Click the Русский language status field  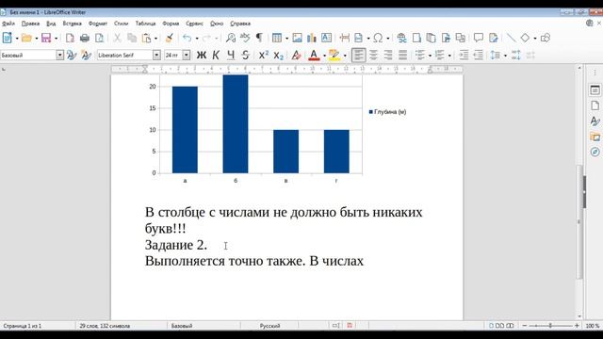click(269, 326)
